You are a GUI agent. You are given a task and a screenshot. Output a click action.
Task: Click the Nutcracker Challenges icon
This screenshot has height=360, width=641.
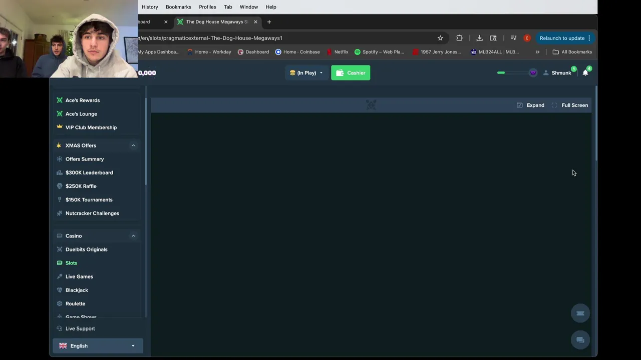60,213
